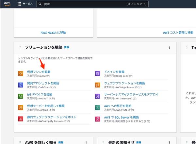
Task: Open AWS コスト管理に移動 link
Action: [178, 33]
